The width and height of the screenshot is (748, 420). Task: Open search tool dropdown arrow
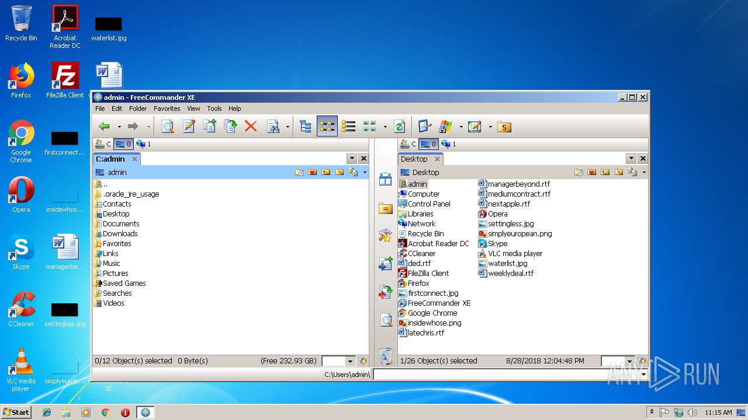(x=288, y=127)
